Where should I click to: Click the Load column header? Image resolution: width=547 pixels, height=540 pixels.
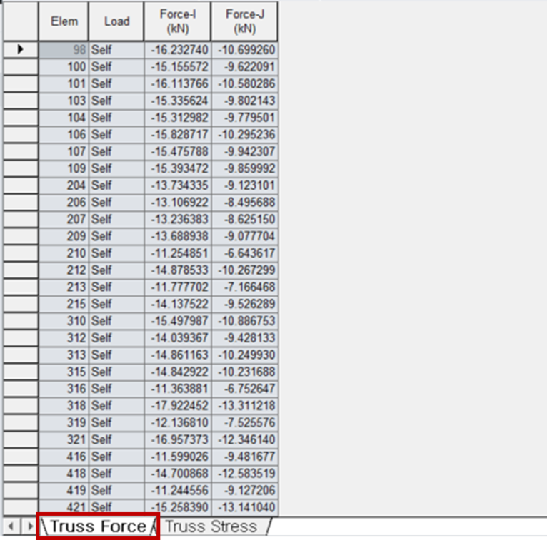click(x=116, y=21)
